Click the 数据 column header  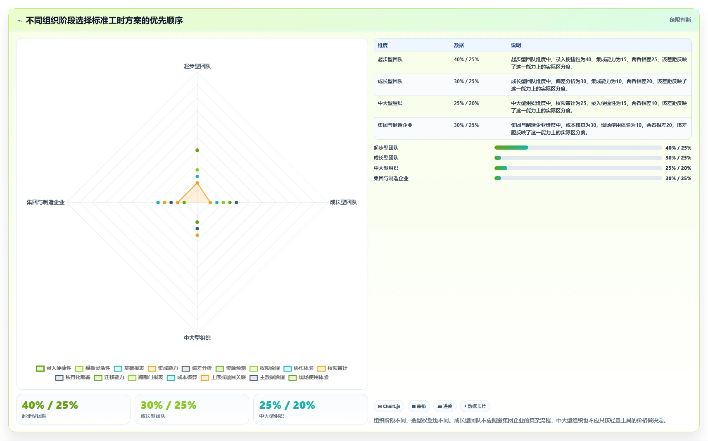pyautogui.click(x=459, y=45)
